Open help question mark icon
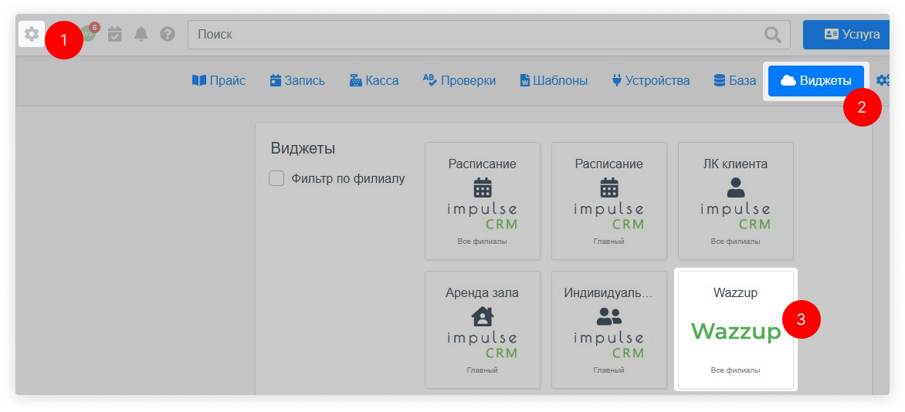 point(168,35)
